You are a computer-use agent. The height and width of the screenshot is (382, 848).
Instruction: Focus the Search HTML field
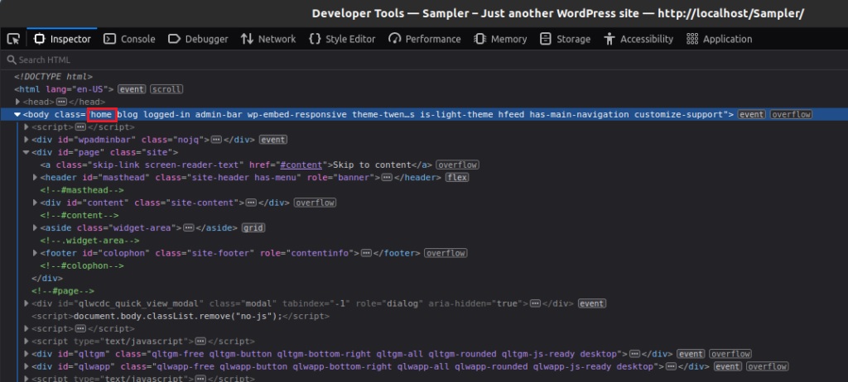coord(424,60)
